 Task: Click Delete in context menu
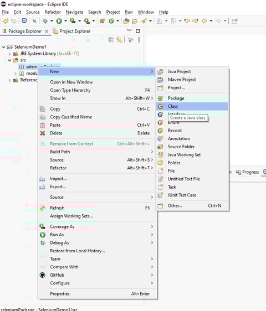[x=97, y=133]
